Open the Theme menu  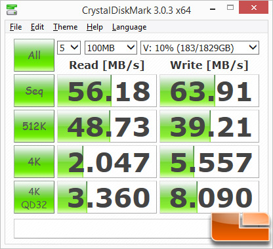(x=66, y=27)
